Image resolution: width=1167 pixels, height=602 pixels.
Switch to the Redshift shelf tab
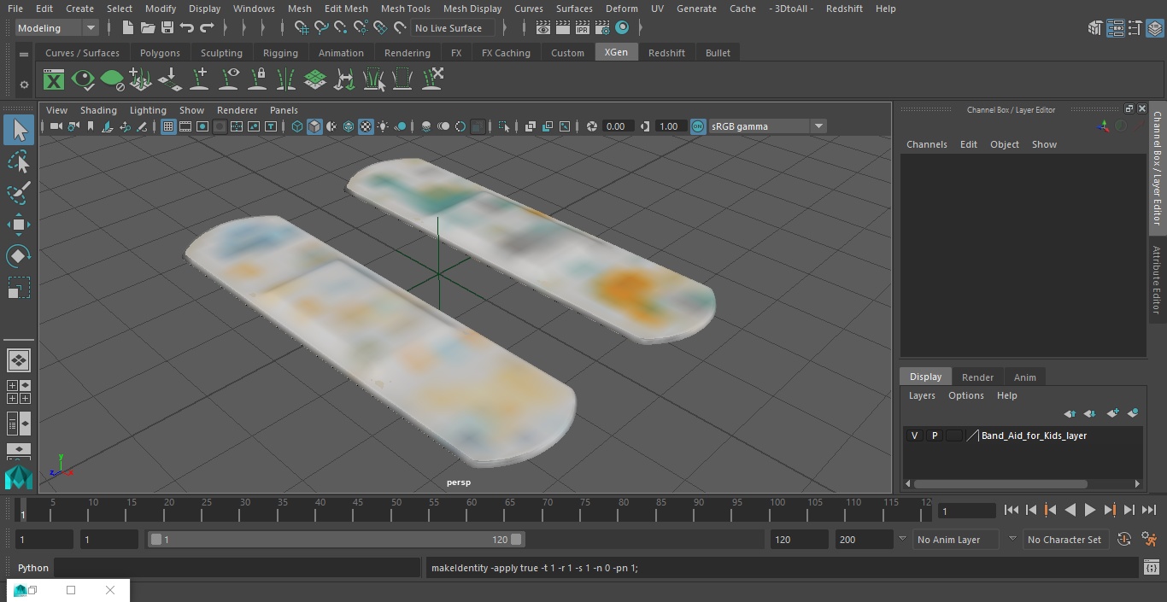pos(666,53)
